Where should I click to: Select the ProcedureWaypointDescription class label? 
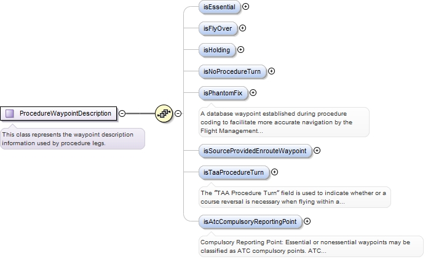[x=65, y=113]
